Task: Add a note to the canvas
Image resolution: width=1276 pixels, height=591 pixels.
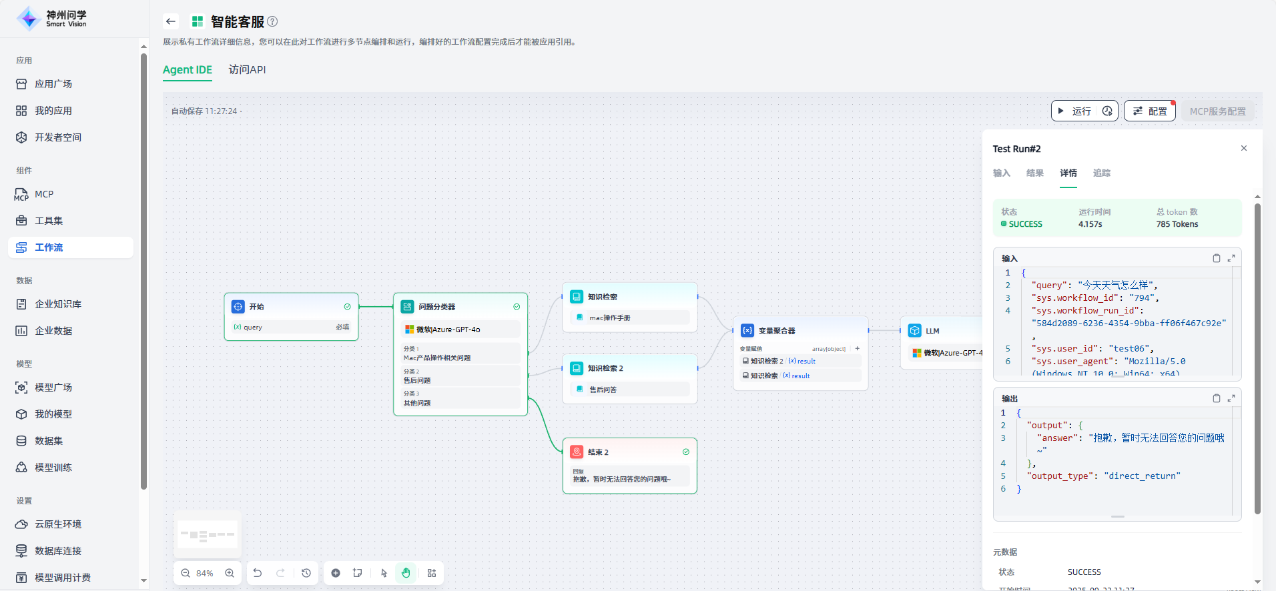Action: click(x=358, y=573)
